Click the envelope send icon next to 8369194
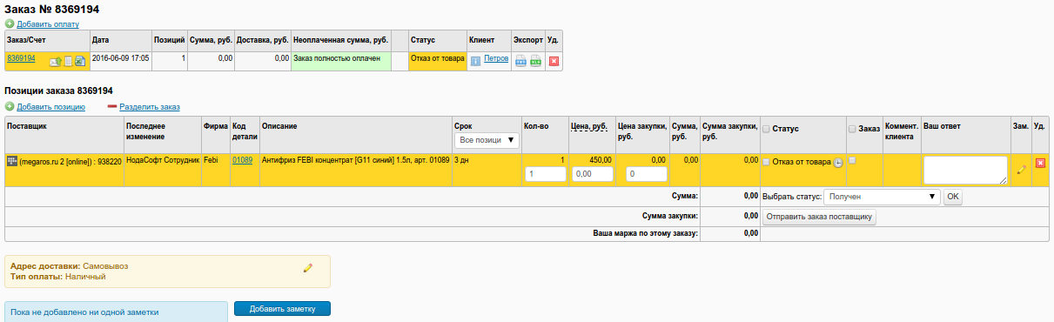The height and width of the screenshot is (322, 1054). [x=56, y=61]
